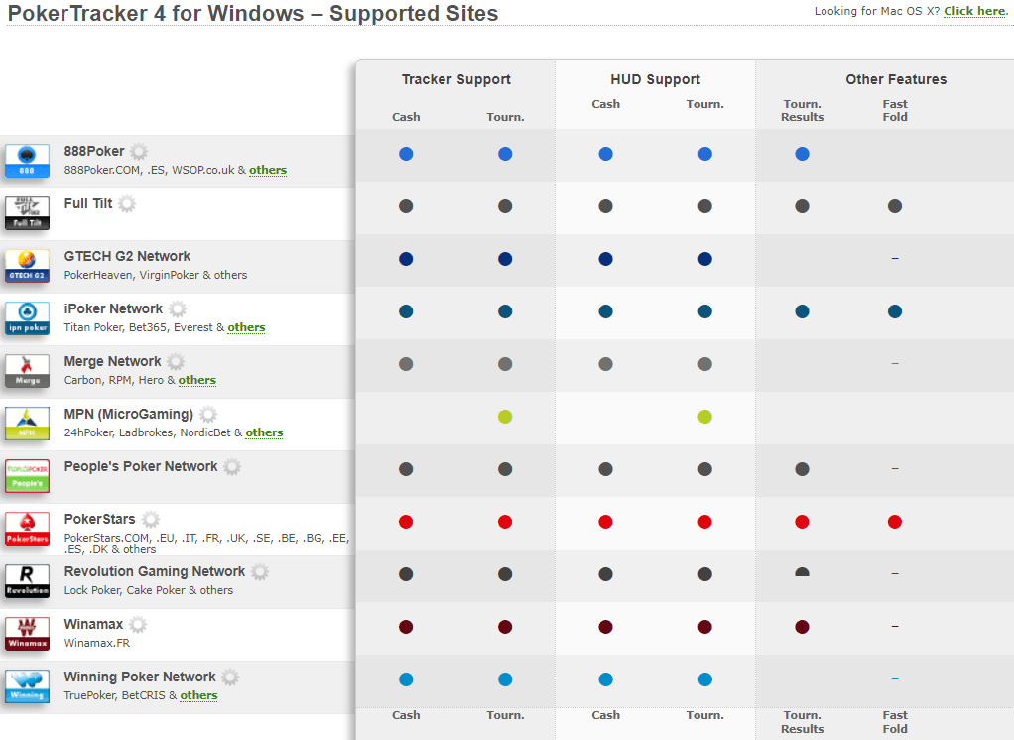The height and width of the screenshot is (740, 1014).
Task: Click the GTECH G2 Network logo icon
Action: (x=27, y=266)
